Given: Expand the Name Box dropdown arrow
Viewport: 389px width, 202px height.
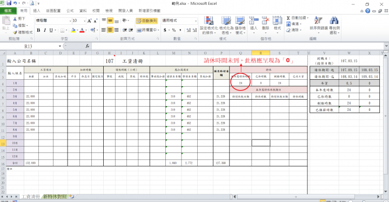Looking at the screenshot, I should click(60, 46).
